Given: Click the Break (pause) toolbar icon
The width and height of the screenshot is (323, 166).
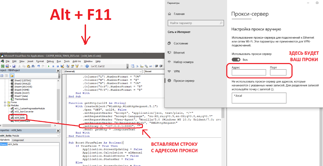Looking at the screenshot, I should point(53,66).
